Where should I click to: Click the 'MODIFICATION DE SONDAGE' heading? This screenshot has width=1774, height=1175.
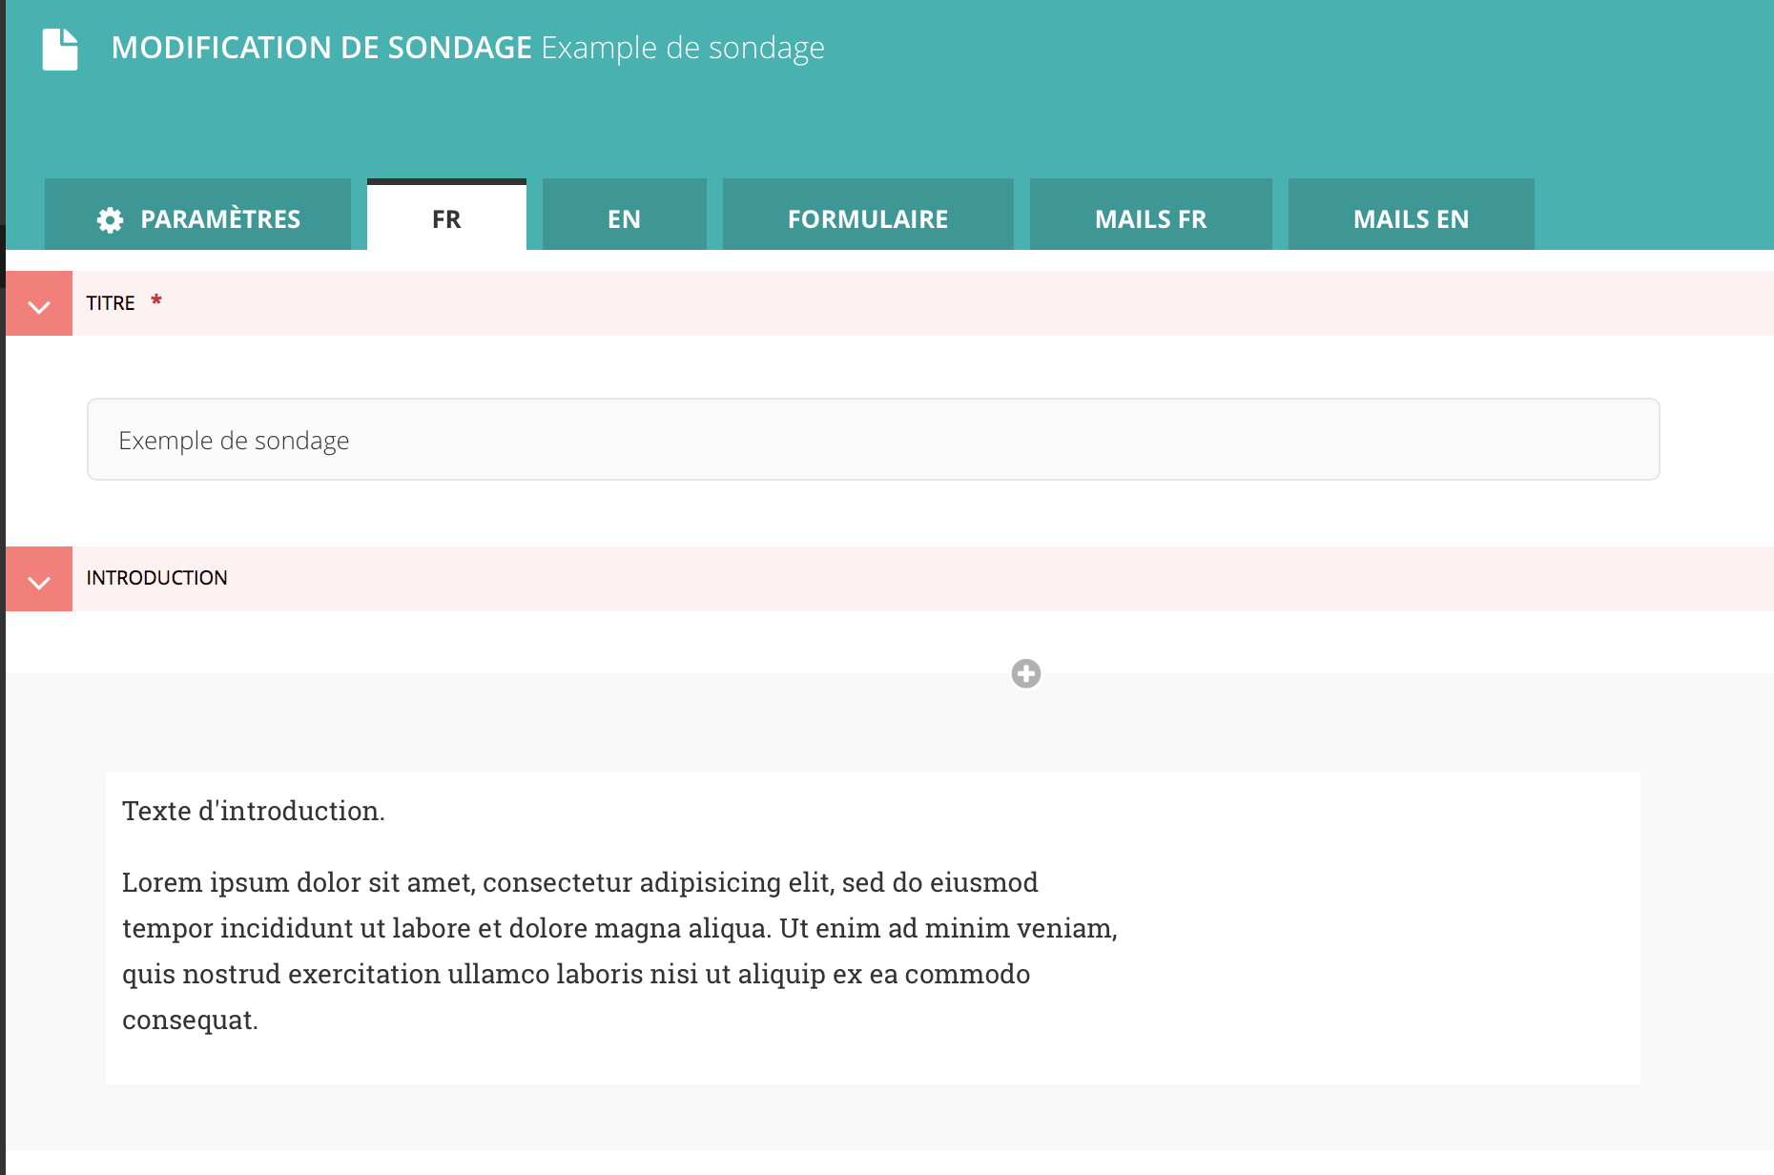(321, 48)
